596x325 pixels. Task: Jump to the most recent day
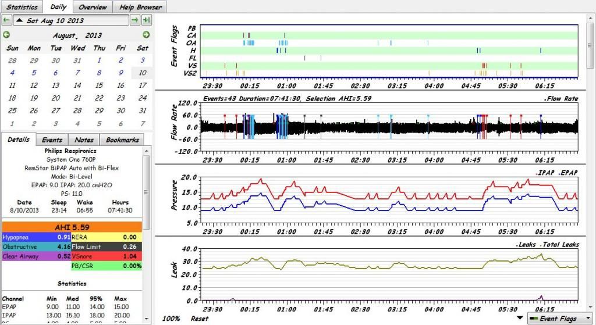pos(146,20)
